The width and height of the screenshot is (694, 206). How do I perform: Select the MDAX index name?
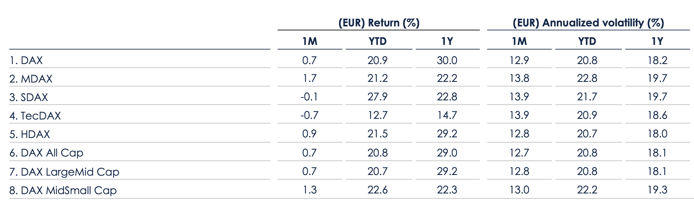[x=31, y=79]
